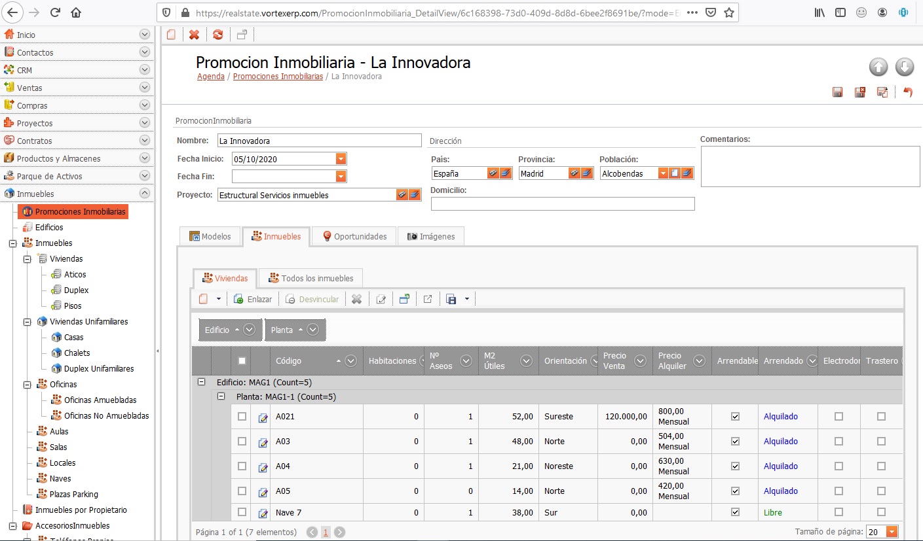The width and height of the screenshot is (923, 541).
Task: Click the orange Refresh icon in top toolbar
Action: pyautogui.click(x=218, y=35)
